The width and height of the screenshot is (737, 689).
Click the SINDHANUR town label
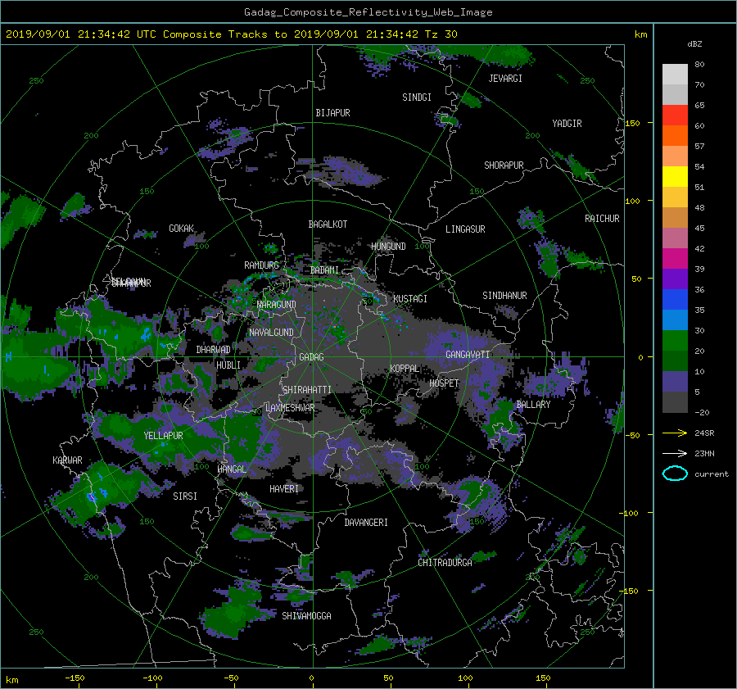tap(504, 296)
